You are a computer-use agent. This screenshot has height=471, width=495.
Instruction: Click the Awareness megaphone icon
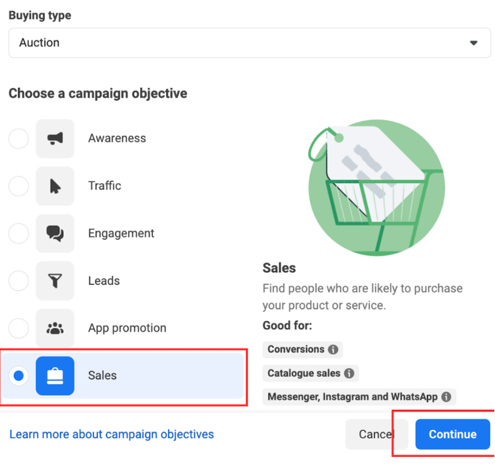point(55,138)
